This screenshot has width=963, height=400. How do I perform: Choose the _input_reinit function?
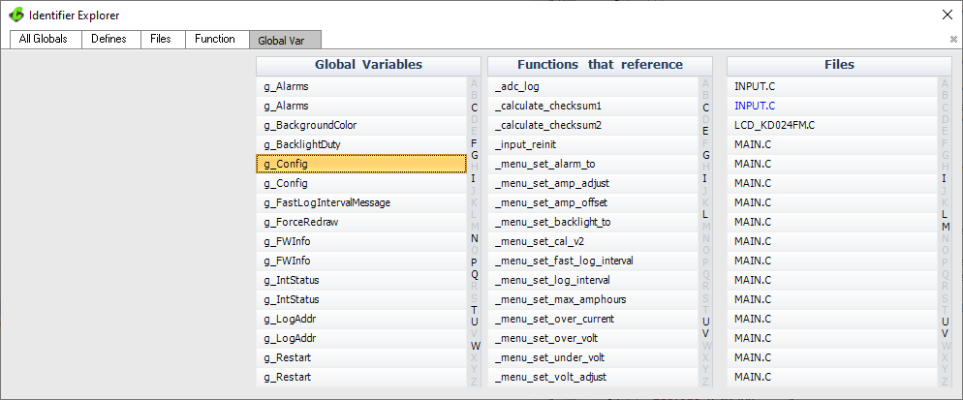pos(525,144)
